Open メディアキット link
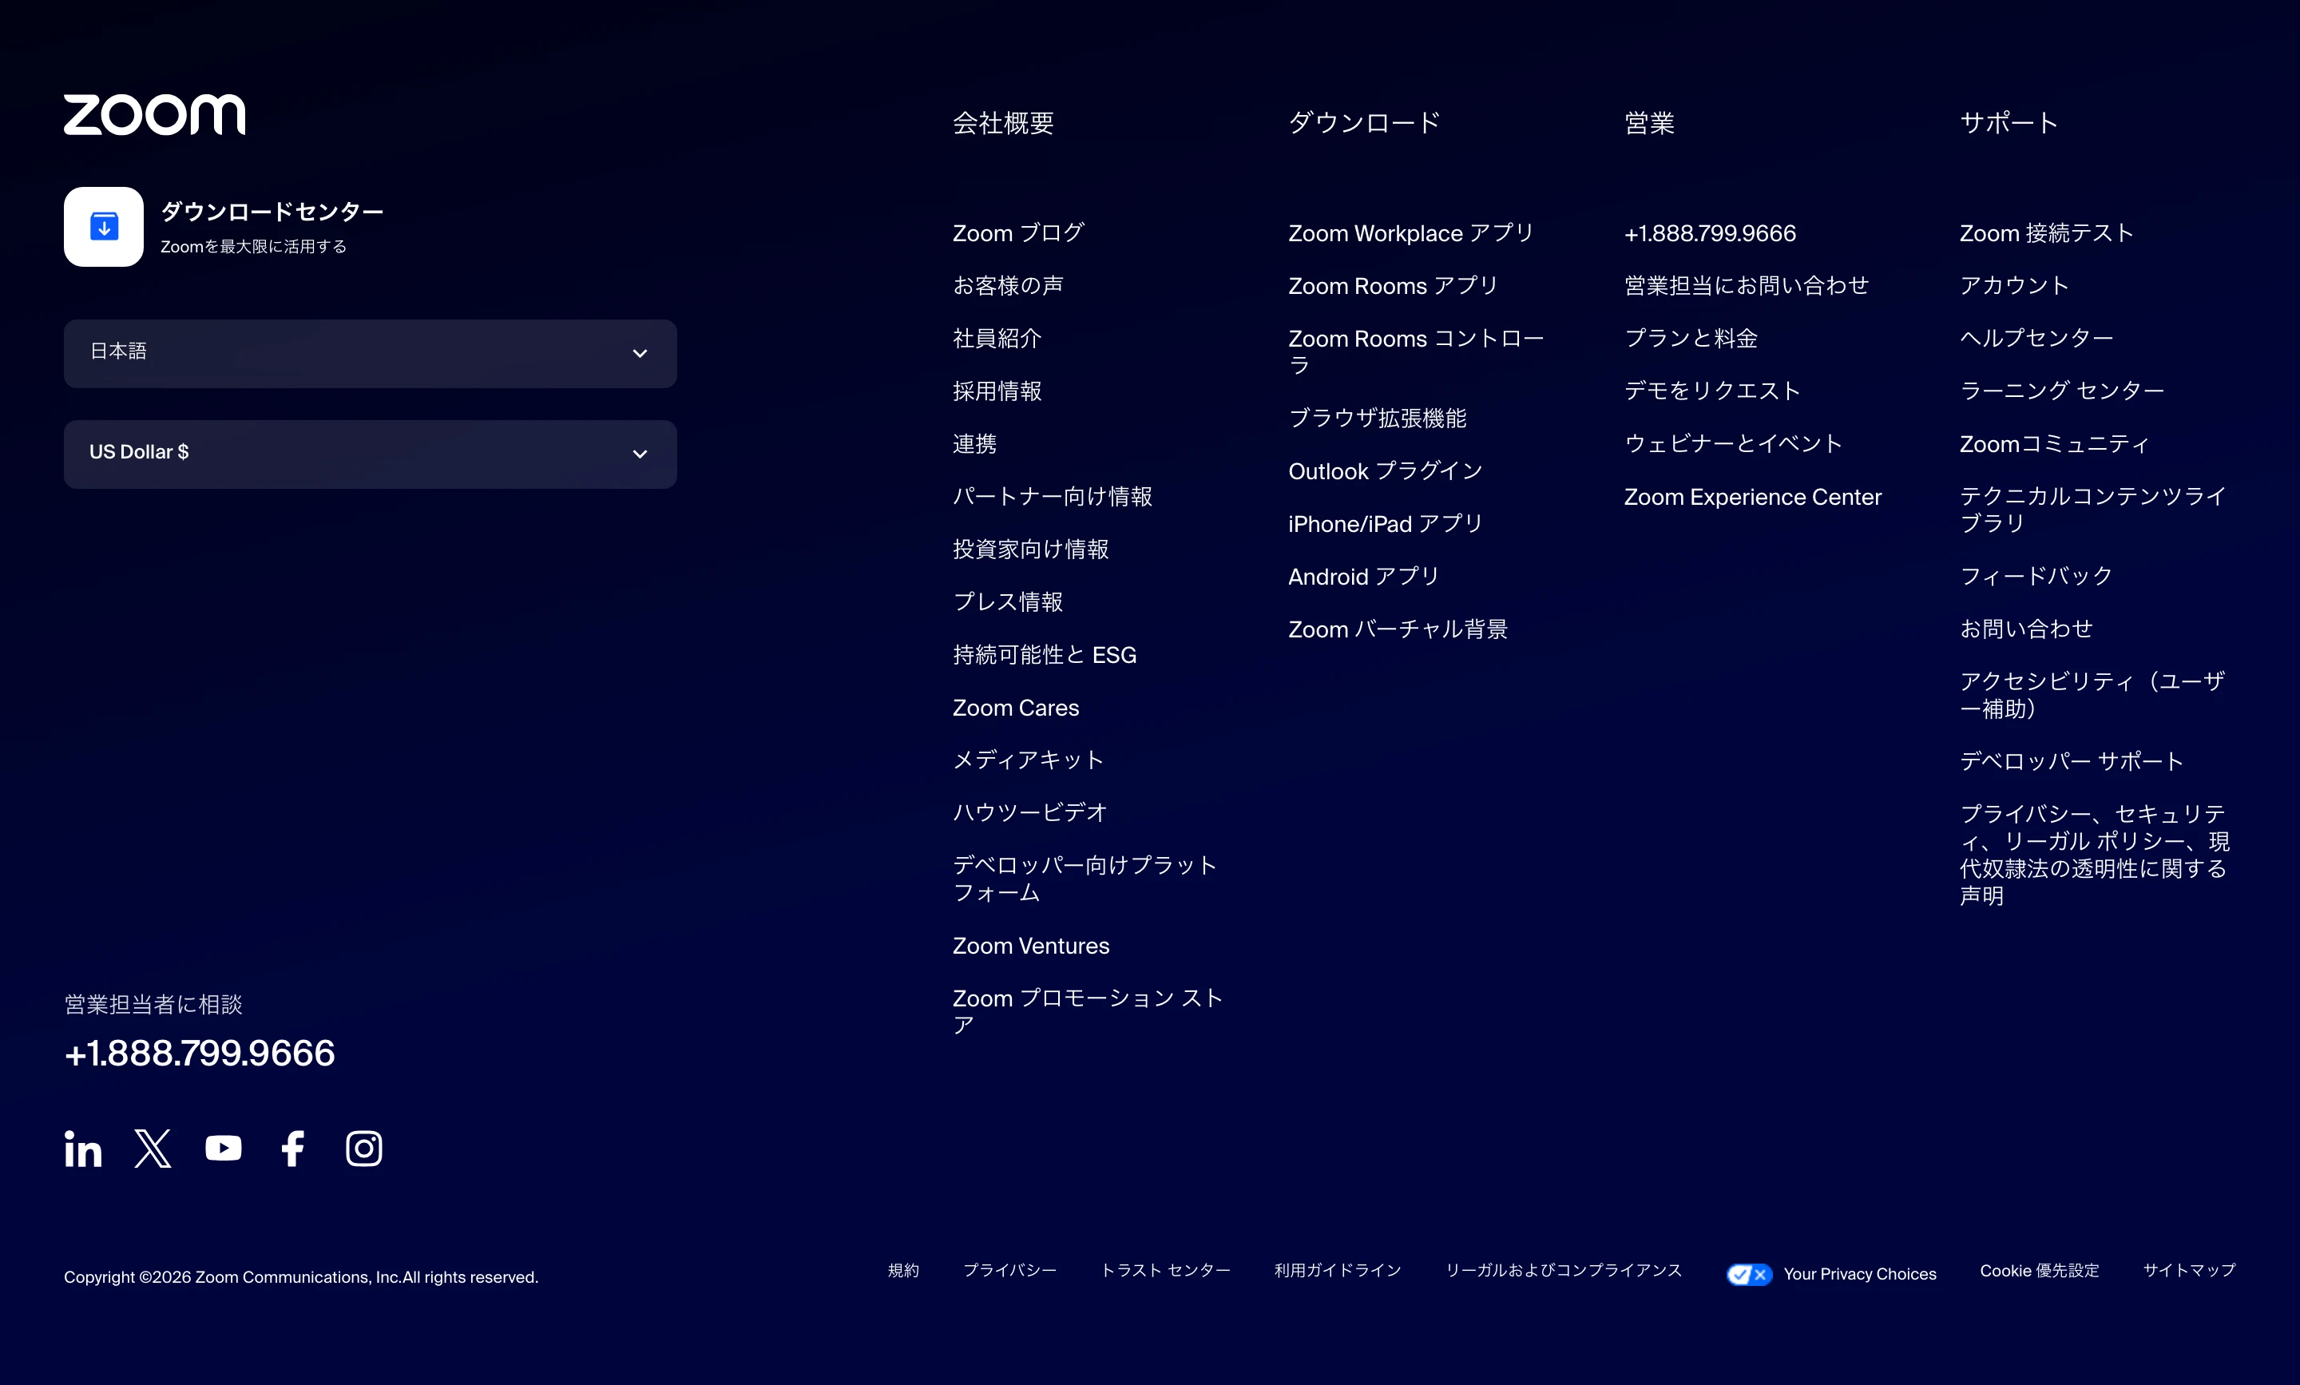Image resolution: width=2300 pixels, height=1385 pixels. click(1029, 760)
